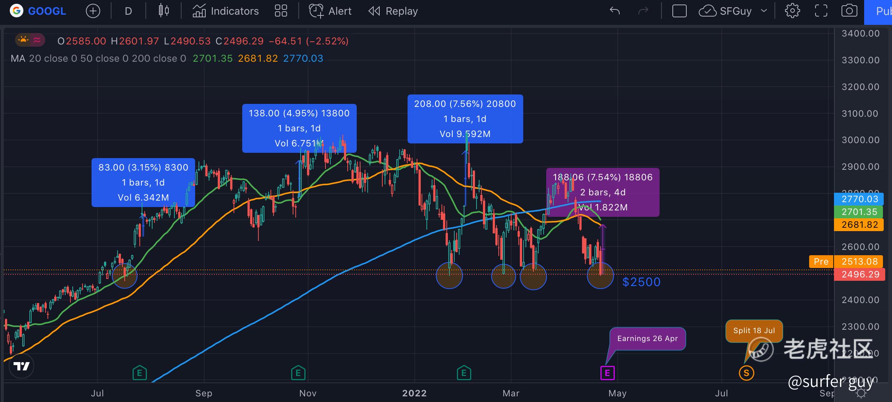
Task: Add a symbol to compare with the plus icon
Action: (x=93, y=11)
